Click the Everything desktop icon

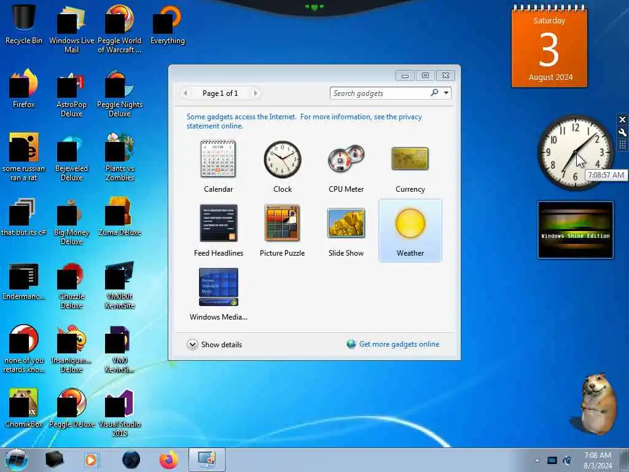coord(168,25)
